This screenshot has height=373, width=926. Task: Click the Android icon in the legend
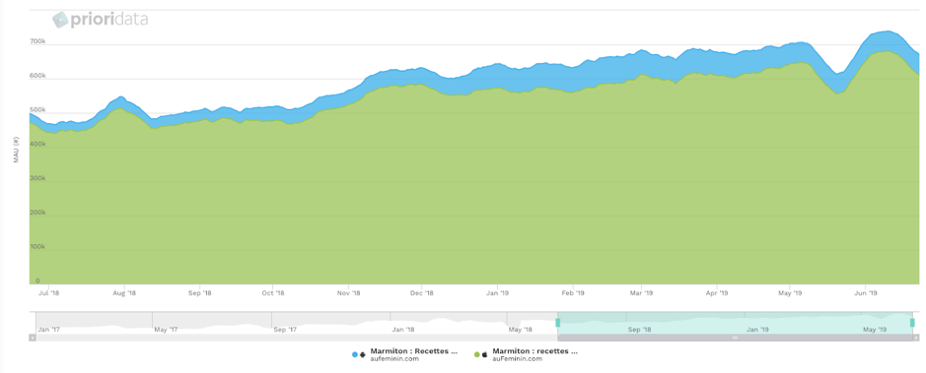(x=363, y=354)
